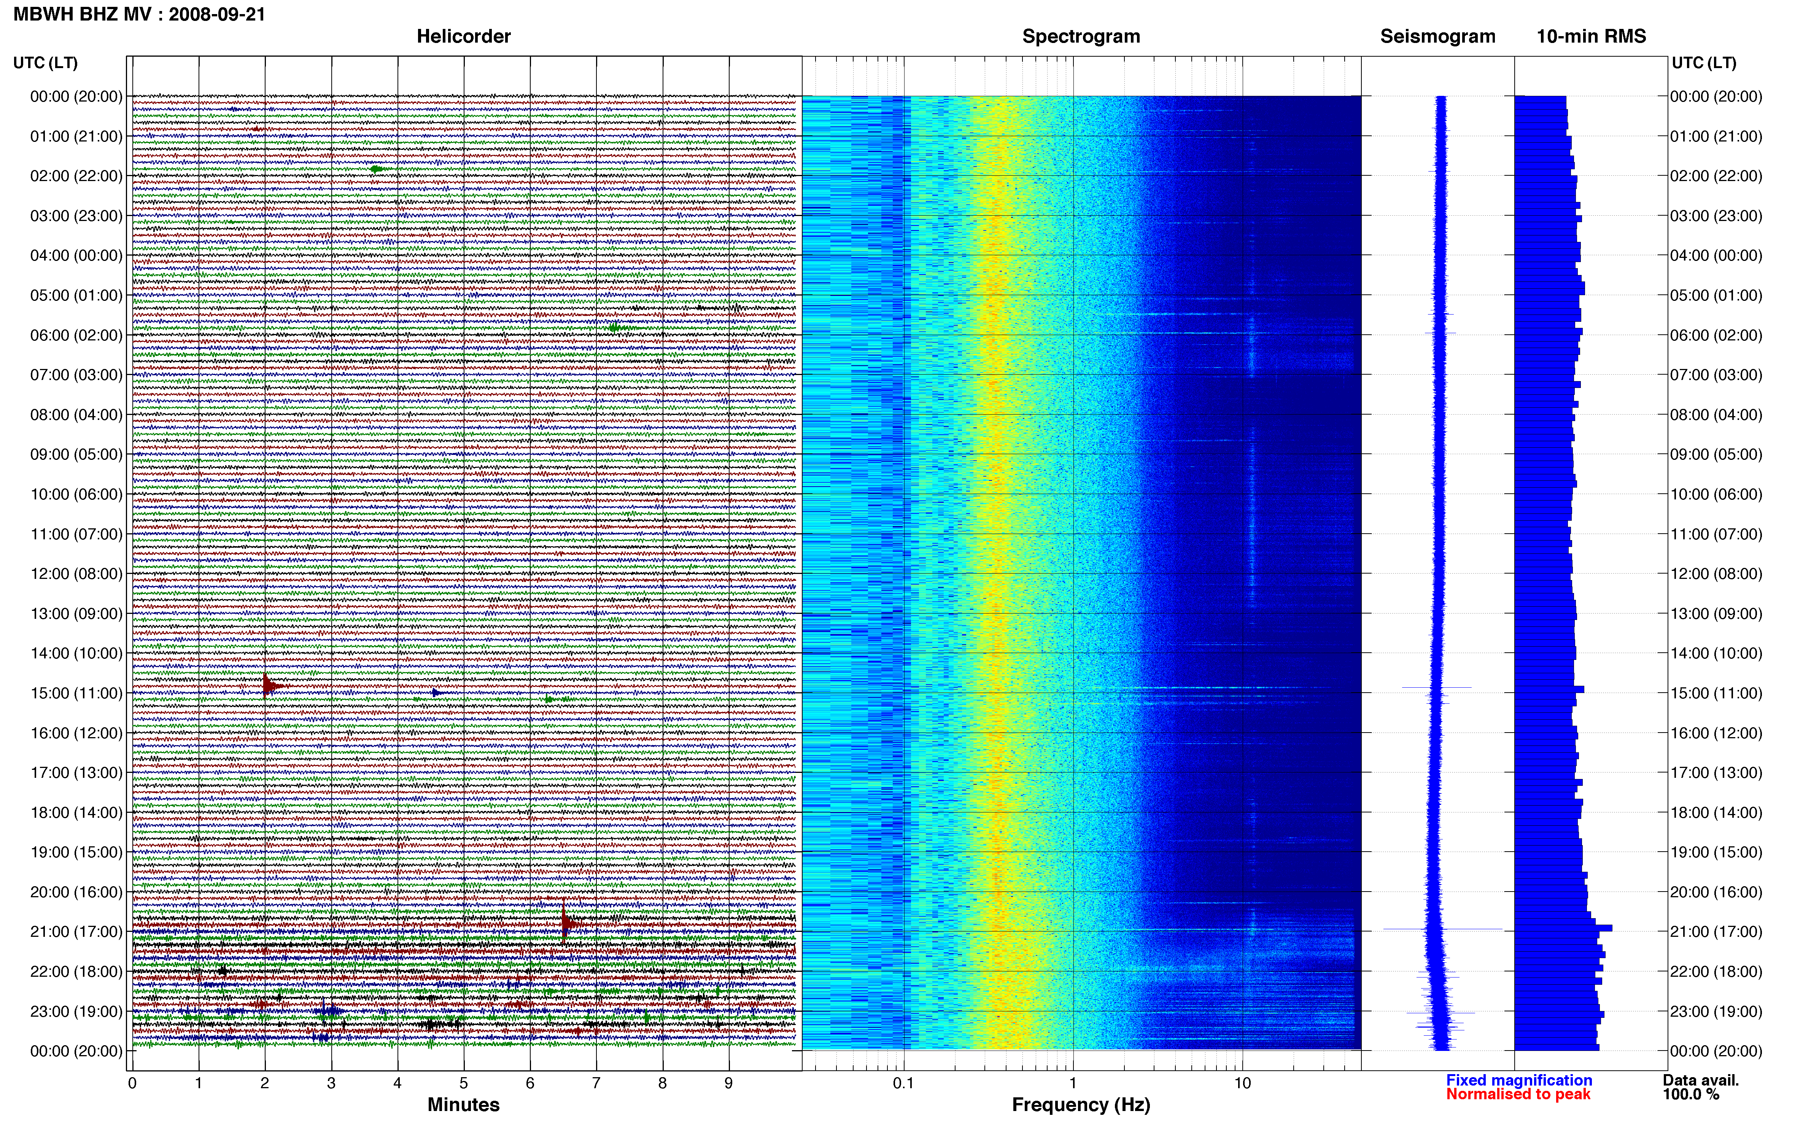Click the '12:00 (08:00)' label on the left axis
The height and width of the screenshot is (1127, 1803).
(76, 574)
